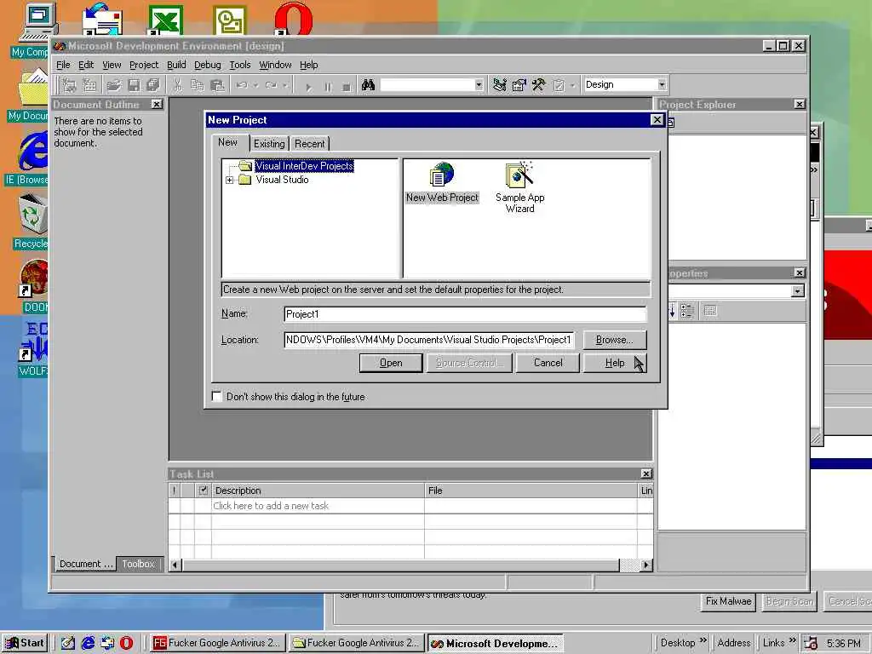Enable "Don't show this dialog in the future"
This screenshot has width=872, height=654.
tap(217, 396)
